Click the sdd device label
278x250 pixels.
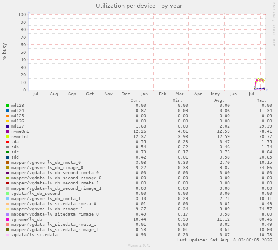tap(15, 157)
